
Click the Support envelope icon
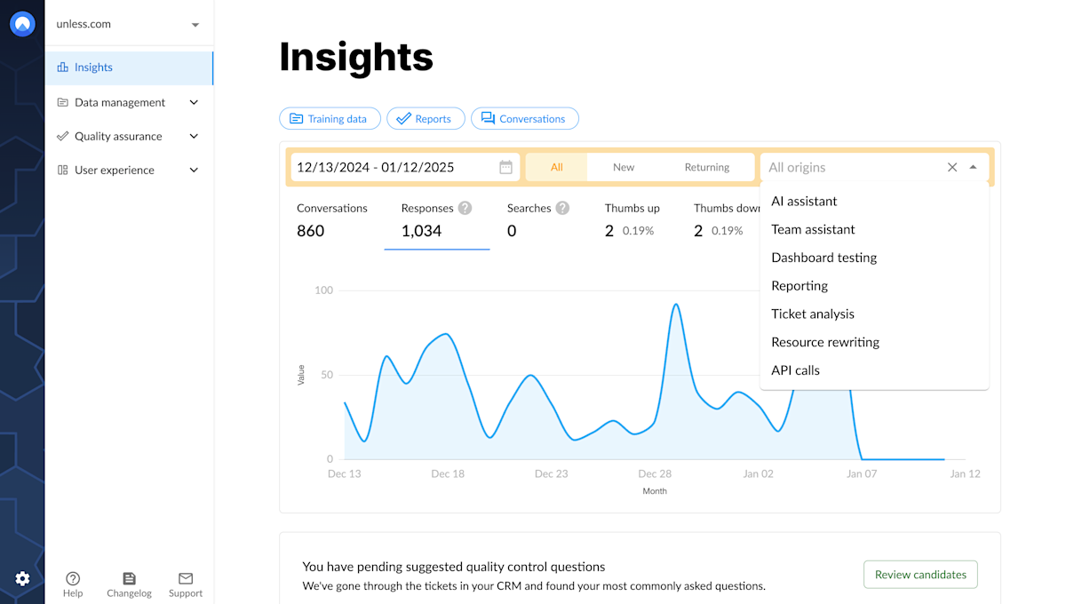[185, 576]
